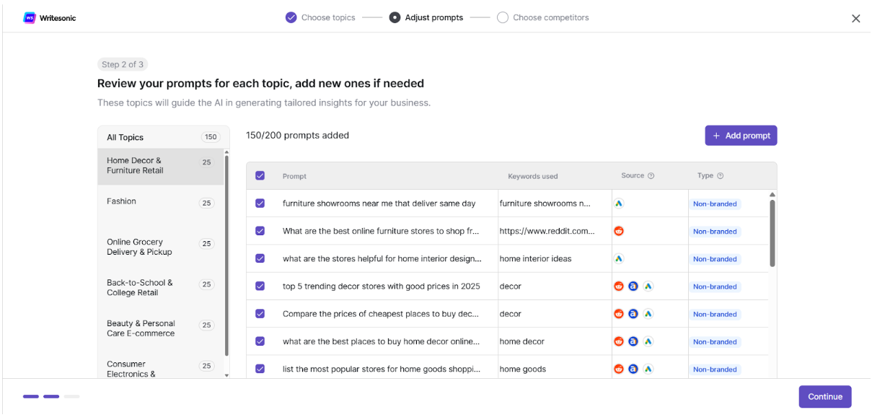
Task: Click the Writesonic logo icon
Action: coord(30,18)
